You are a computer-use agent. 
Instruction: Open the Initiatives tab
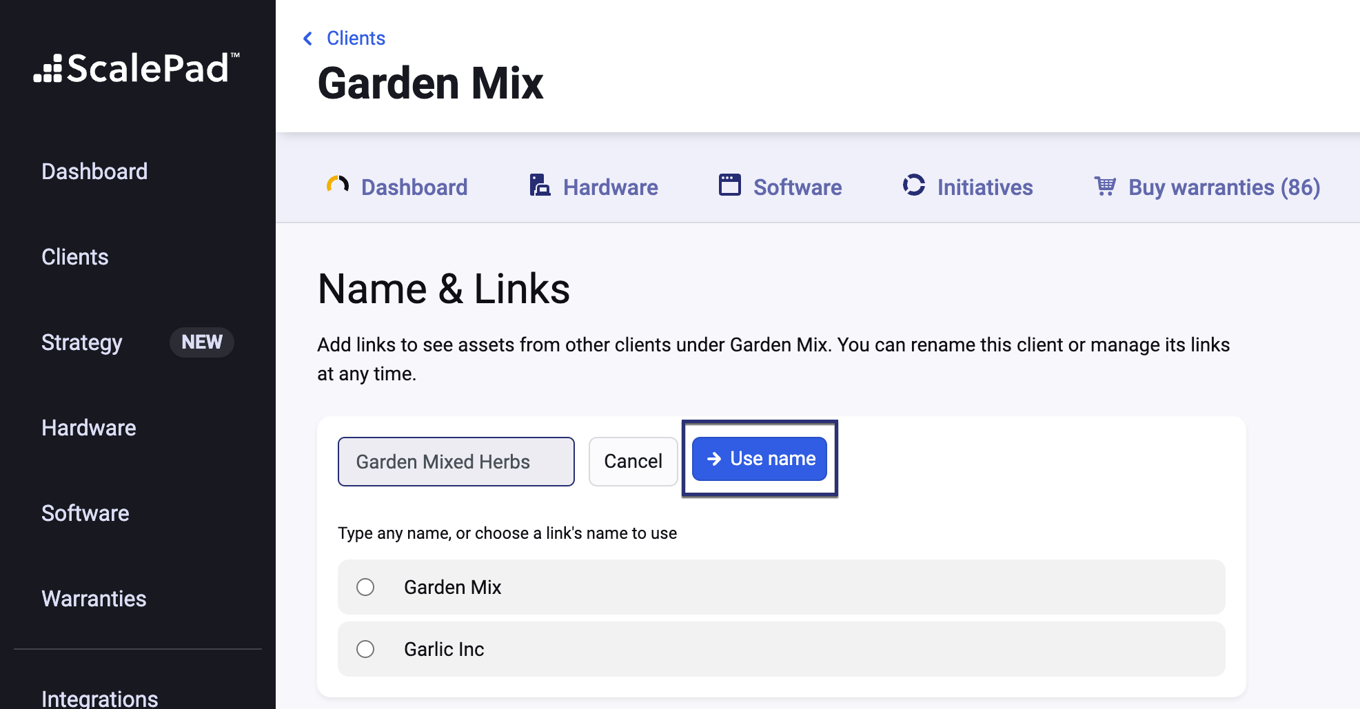pos(968,187)
